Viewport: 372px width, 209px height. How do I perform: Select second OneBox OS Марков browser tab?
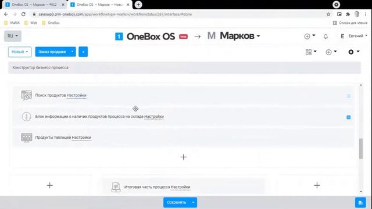pos(99,5)
